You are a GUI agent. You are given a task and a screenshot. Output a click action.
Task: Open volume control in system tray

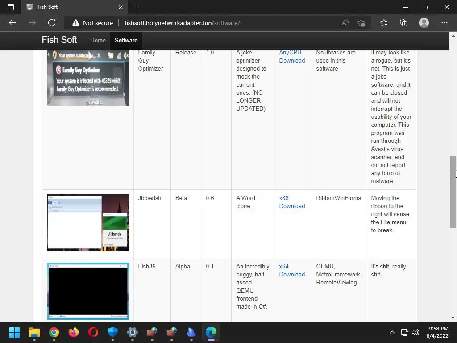415,332
